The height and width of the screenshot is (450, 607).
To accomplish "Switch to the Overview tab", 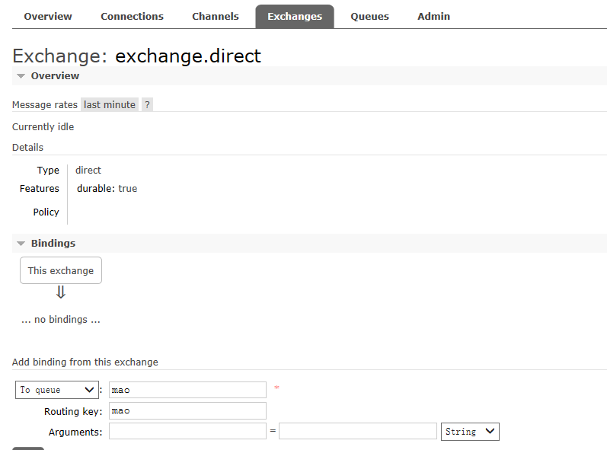I will [48, 17].
